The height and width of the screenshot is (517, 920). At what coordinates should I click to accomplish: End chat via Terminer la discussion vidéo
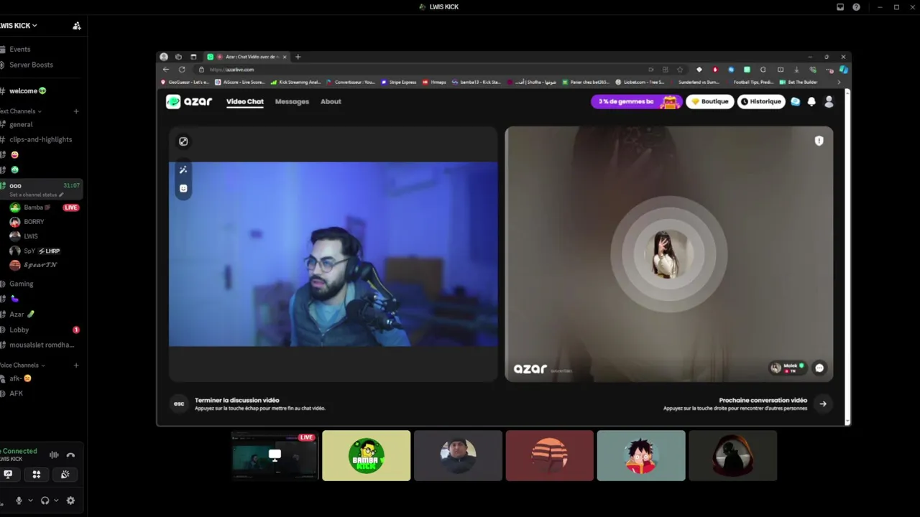point(249,404)
